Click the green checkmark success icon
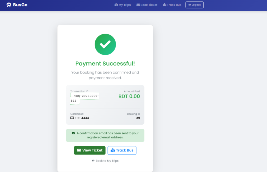The width and height of the screenshot is (267, 172). (105, 44)
